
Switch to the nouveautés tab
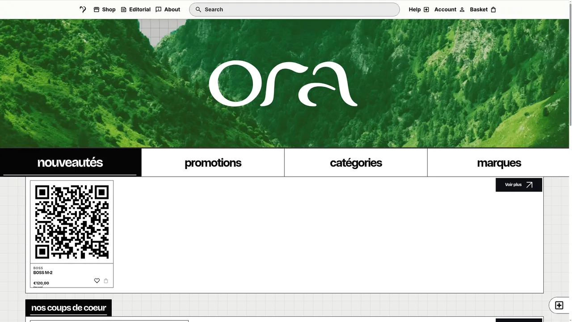click(70, 162)
